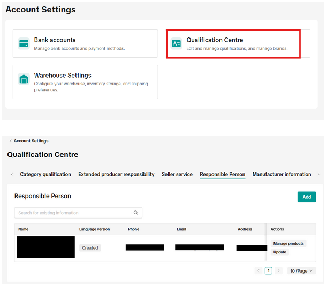Click the Address column header
The width and height of the screenshot is (327, 286).
click(245, 229)
